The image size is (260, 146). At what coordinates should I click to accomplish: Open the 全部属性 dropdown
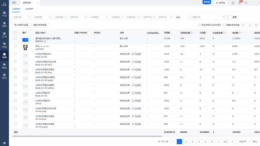[99, 17]
